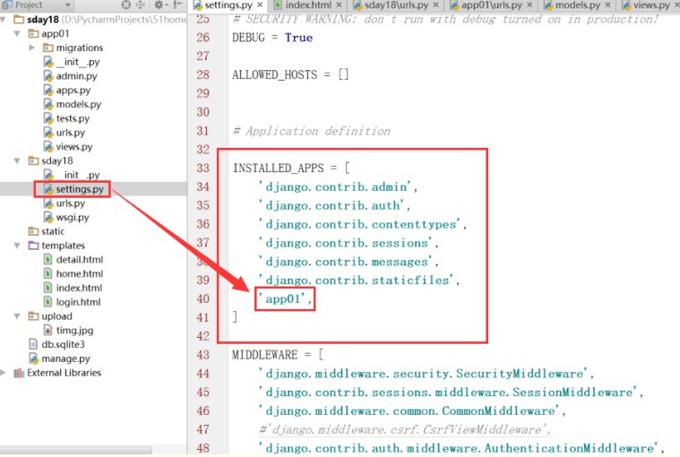Select manage.py in project tree
Viewport: 680px width, 457px height.
(66, 358)
